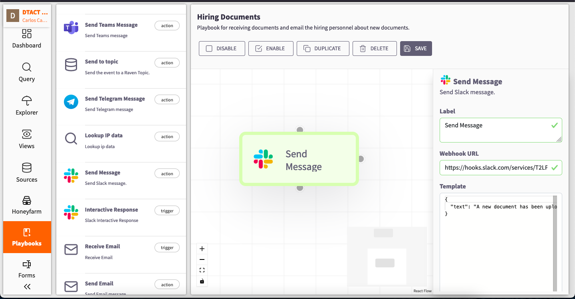Image resolution: width=575 pixels, height=299 pixels.
Task: Select the Send to topic title
Action: 101,61
